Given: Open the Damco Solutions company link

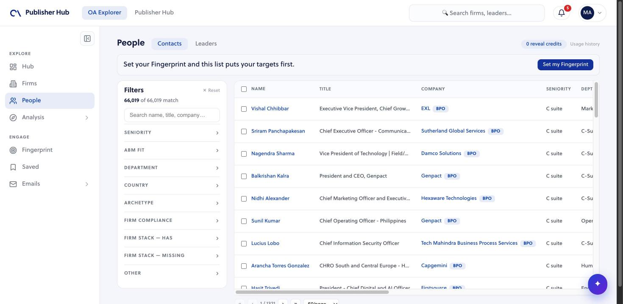Looking at the screenshot, I should [441, 153].
